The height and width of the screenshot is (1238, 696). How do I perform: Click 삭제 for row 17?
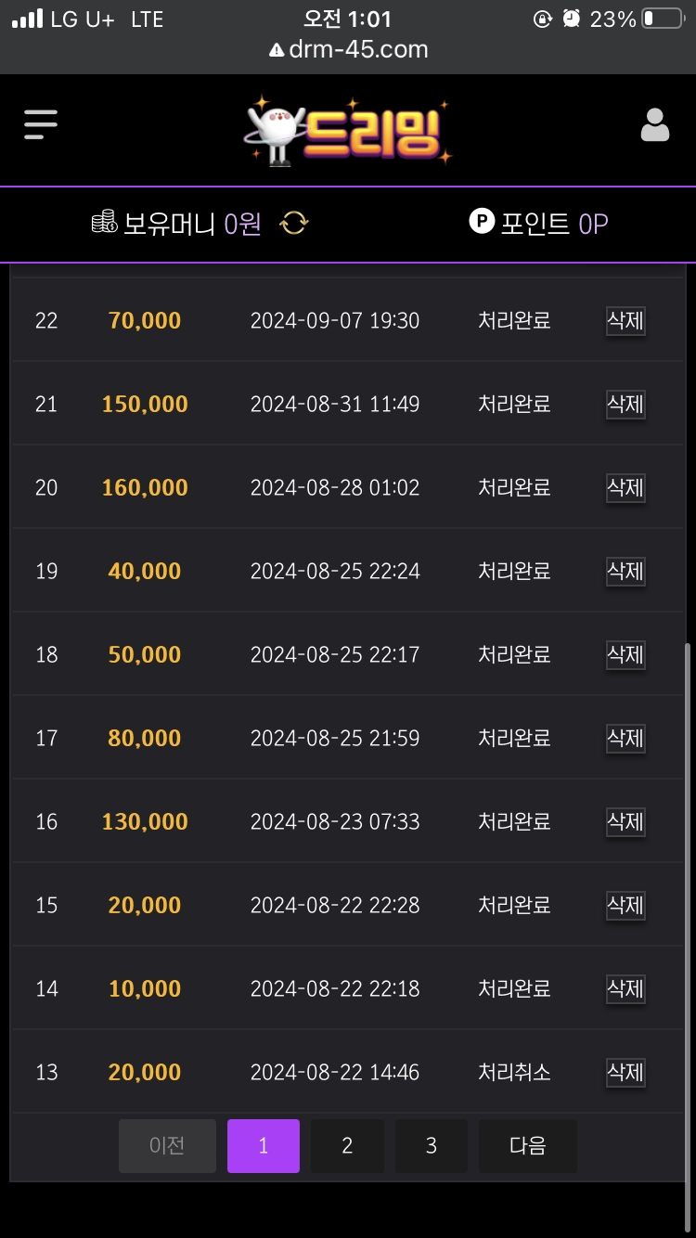coord(625,739)
